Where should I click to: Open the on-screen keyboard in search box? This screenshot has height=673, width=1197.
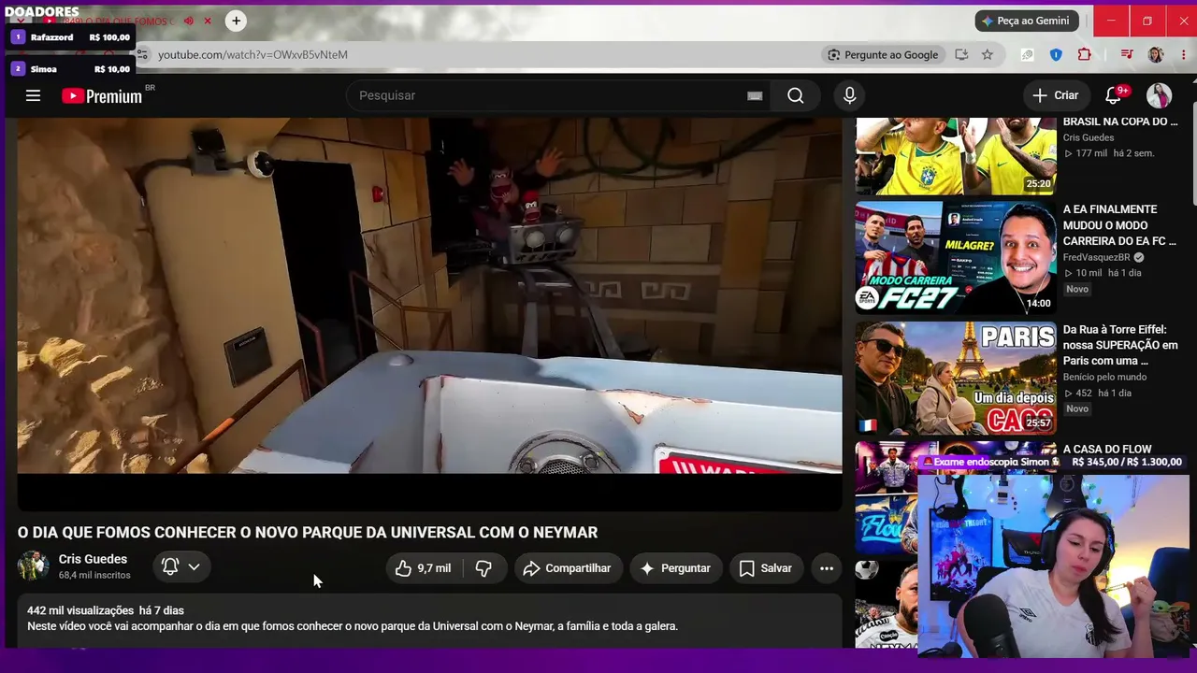[755, 95]
